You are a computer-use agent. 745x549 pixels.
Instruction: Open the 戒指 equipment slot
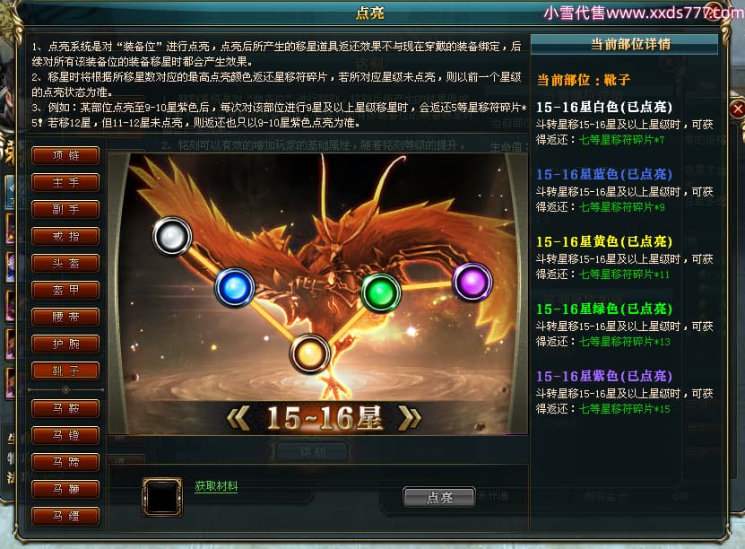pyautogui.click(x=65, y=236)
